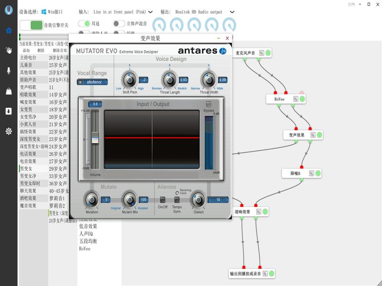382x286 pixels.
Task: Click the Mutant Mix value field 100
Action: coord(144,200)
